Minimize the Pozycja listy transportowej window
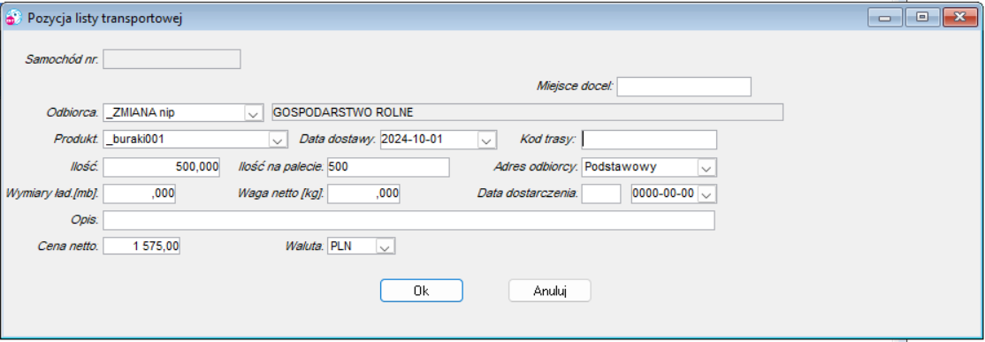Viewport: 985px width, 342px height. 885,18
